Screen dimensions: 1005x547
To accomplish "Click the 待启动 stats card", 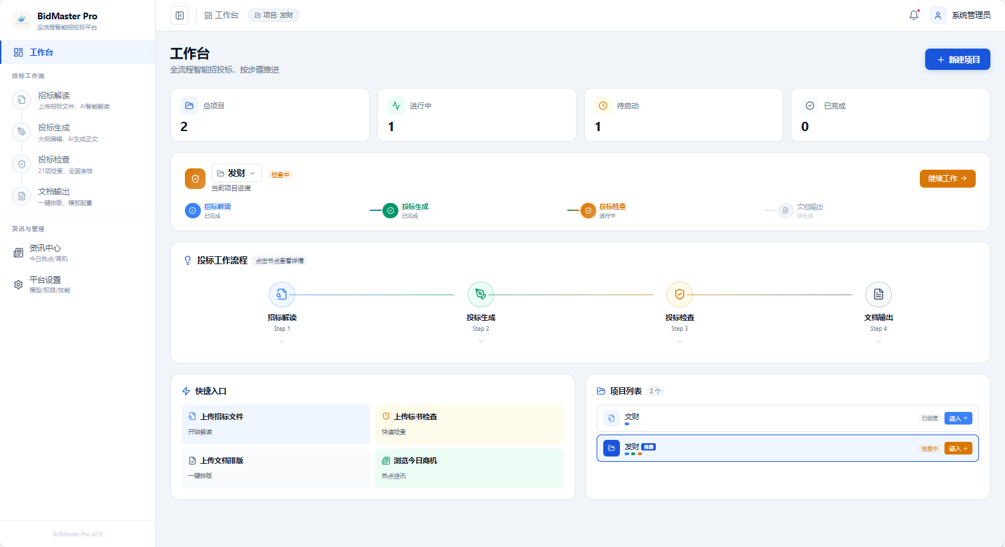I will [684, 114].
